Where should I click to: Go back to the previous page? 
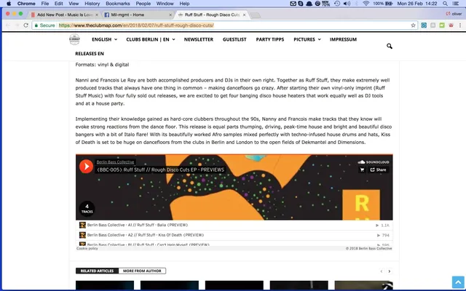pos(8,25)
